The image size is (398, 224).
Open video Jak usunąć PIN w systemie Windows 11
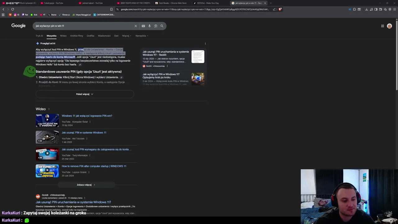point(84,133)
